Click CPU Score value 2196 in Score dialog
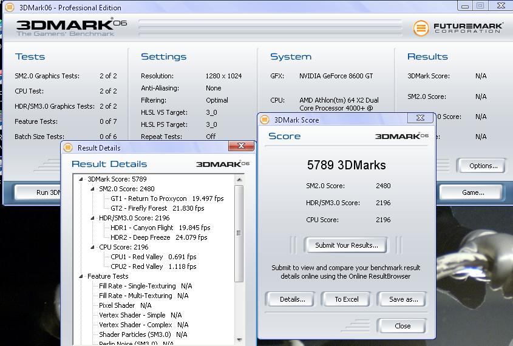The image size is (513, 346). point(383,220)
